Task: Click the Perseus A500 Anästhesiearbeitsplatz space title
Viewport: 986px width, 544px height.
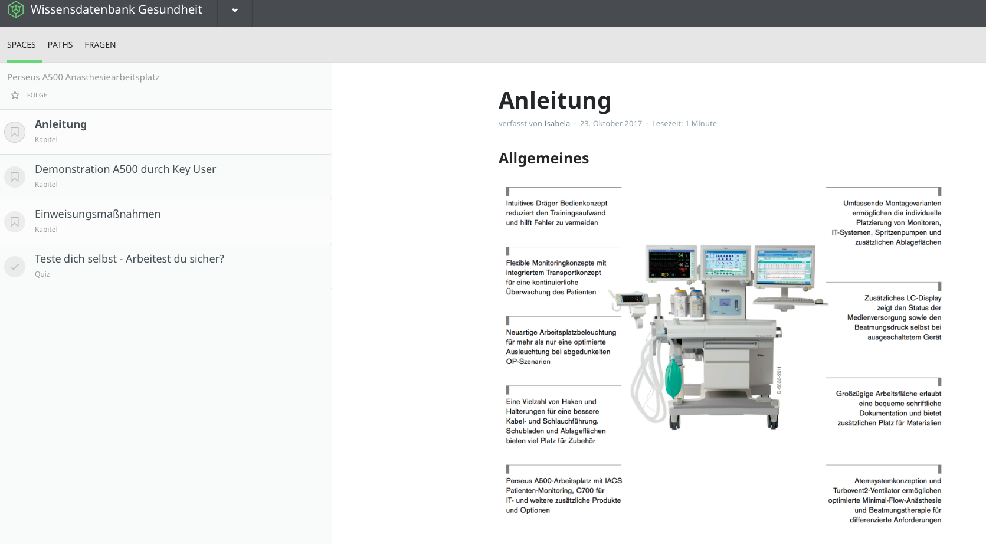Action: [83, 77]
